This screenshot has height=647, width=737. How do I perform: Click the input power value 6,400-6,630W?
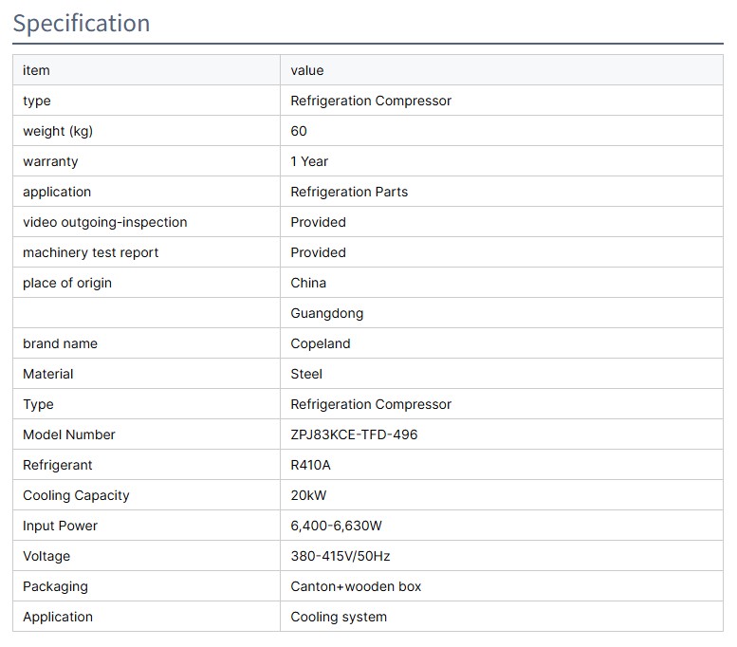336,526
